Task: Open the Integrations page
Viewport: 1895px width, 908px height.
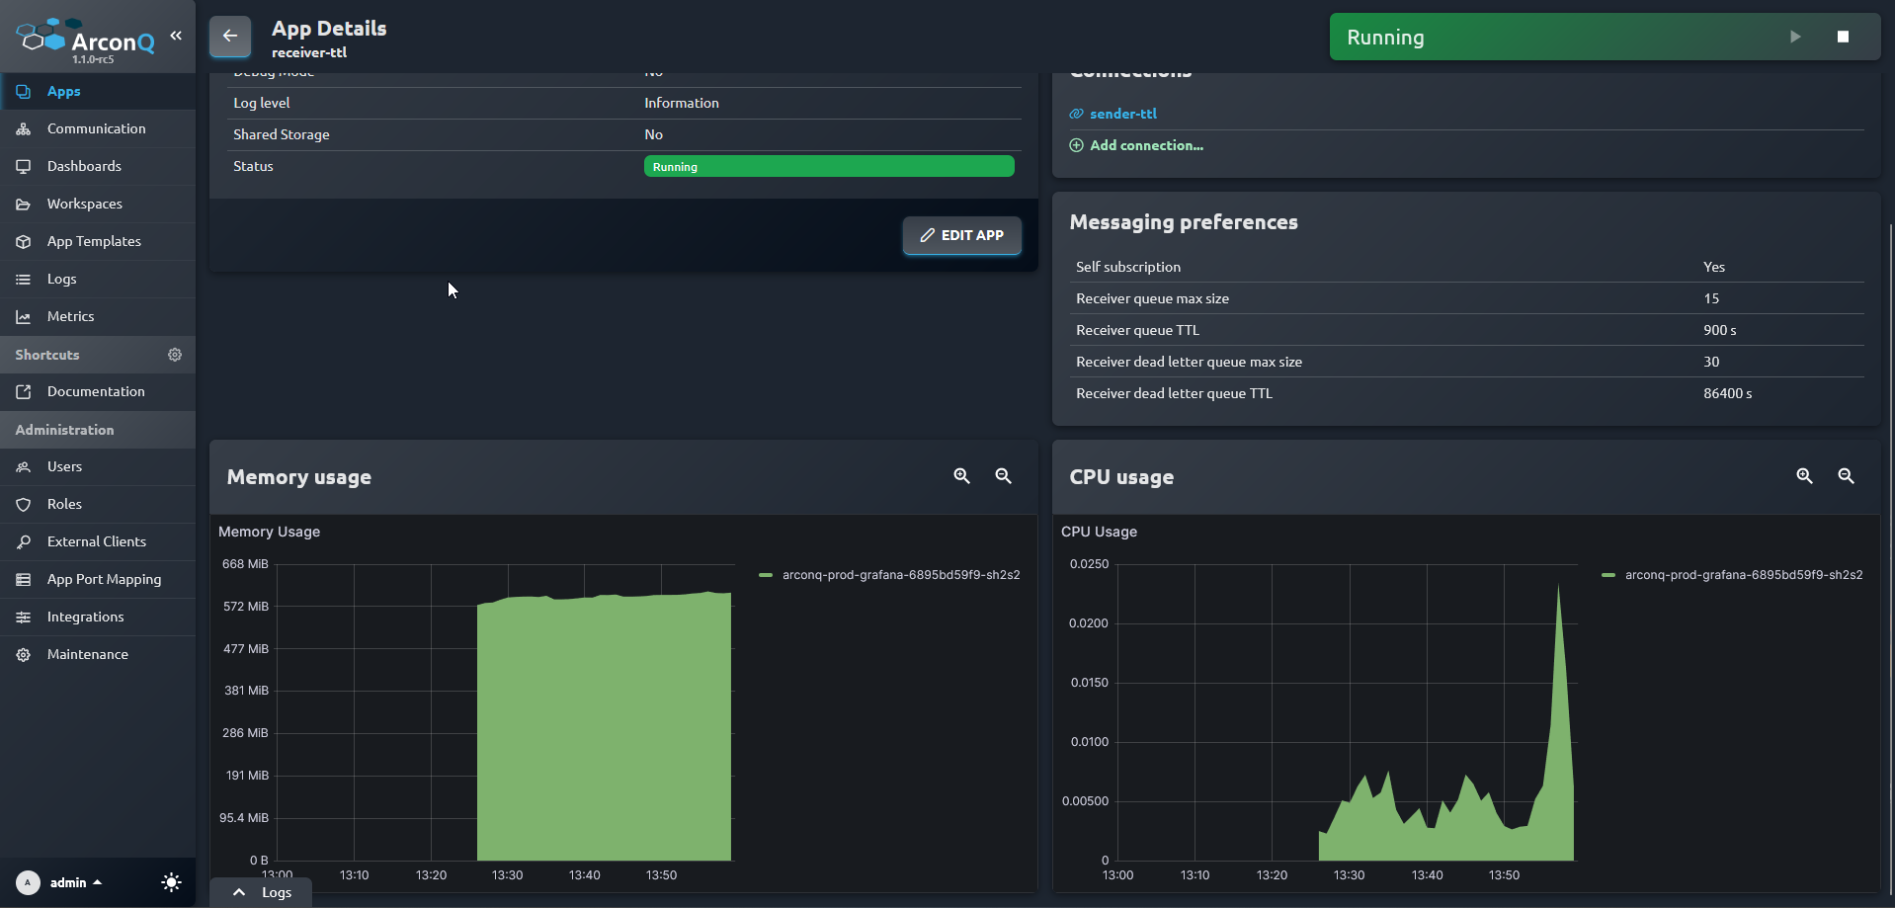Action: pos(98,617)
